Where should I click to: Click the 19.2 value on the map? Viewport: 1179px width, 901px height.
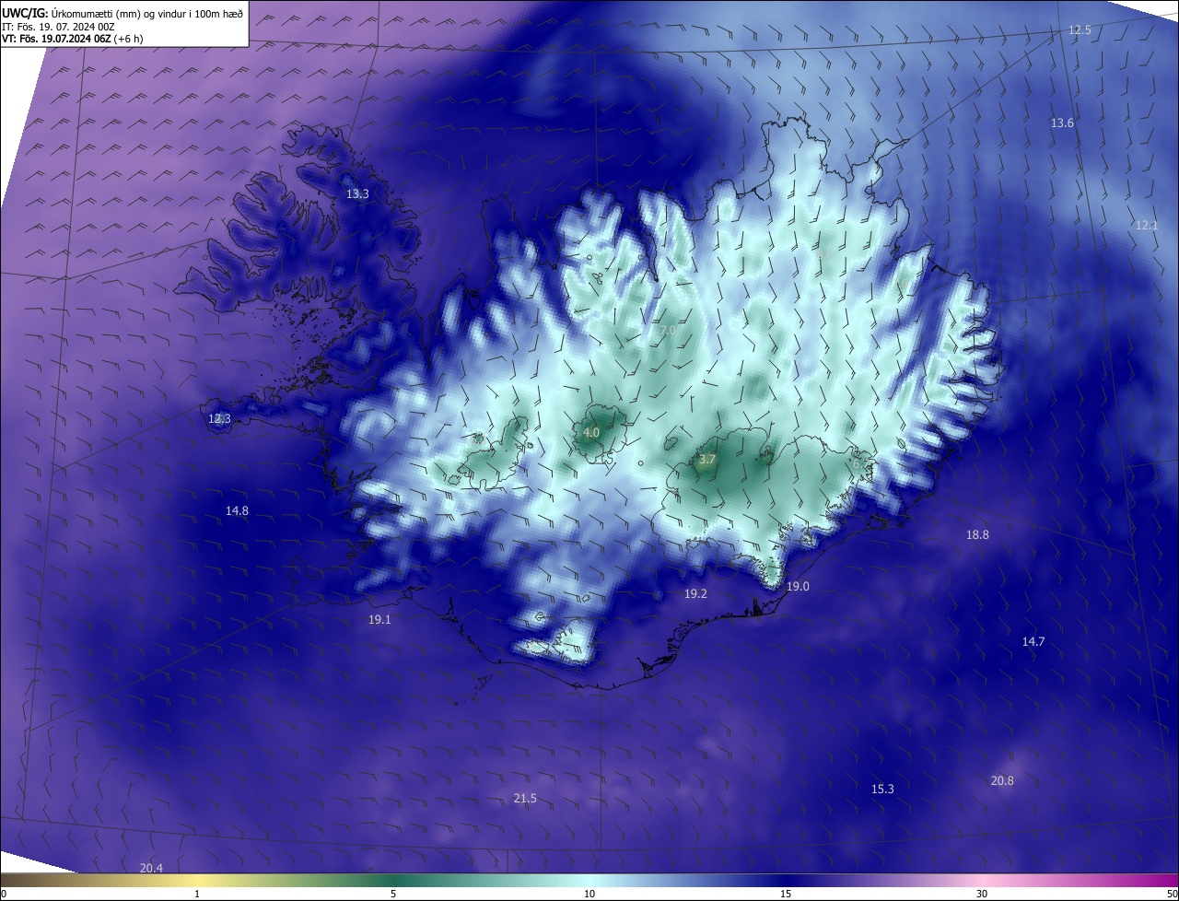pos(695,594)
